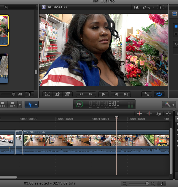Start playback with the Play button
Screen dimensions: 178x187
tap(103, 94)
